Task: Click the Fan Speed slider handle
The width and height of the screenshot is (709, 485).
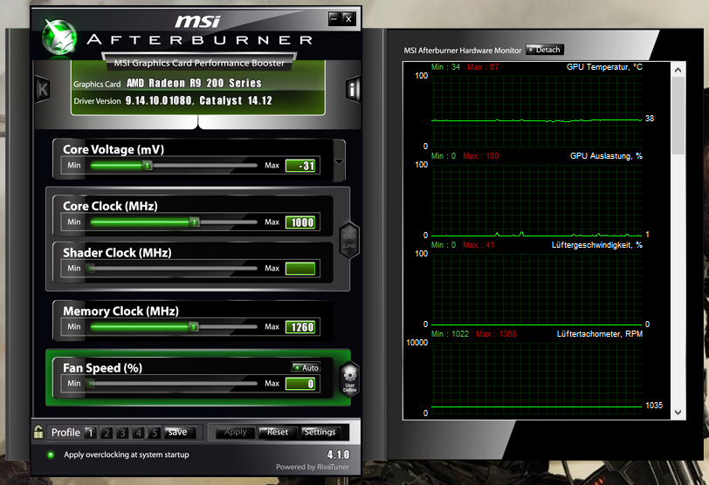Action: 92,384
